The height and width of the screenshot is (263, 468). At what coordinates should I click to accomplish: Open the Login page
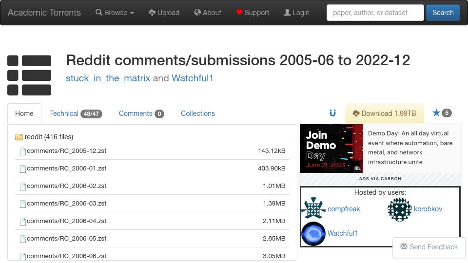click(296, 13)
